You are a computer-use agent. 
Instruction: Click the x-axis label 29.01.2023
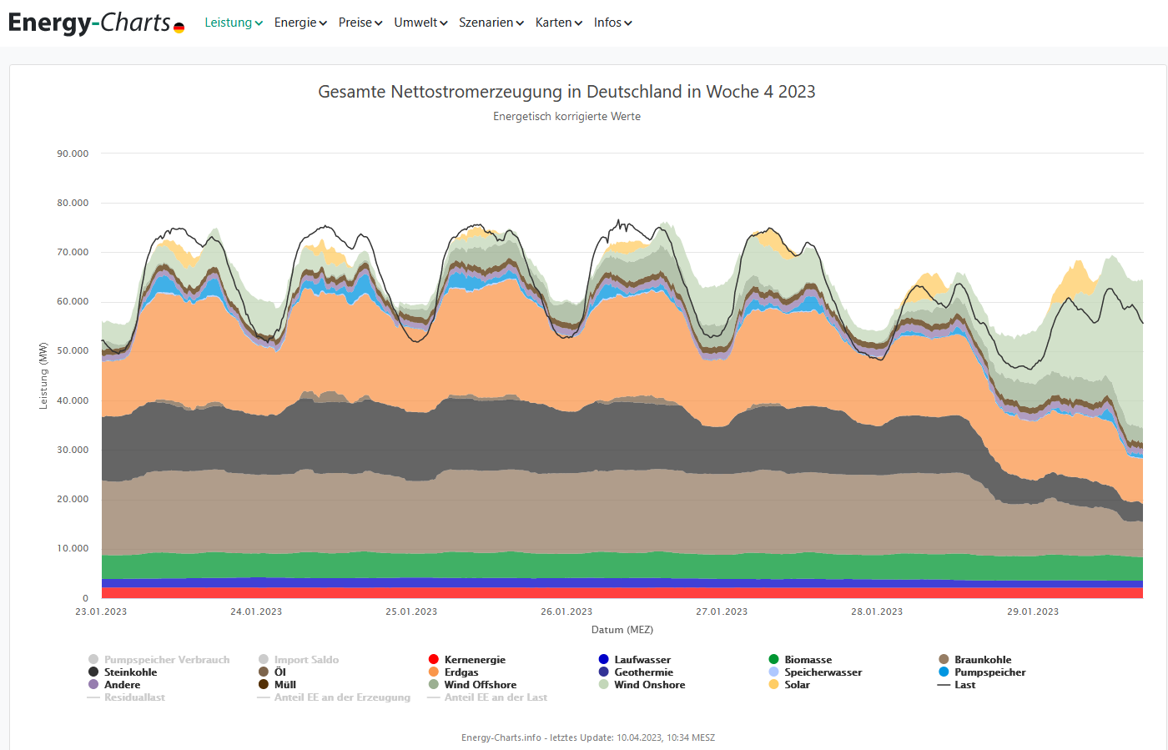(x=1033, y=612)
